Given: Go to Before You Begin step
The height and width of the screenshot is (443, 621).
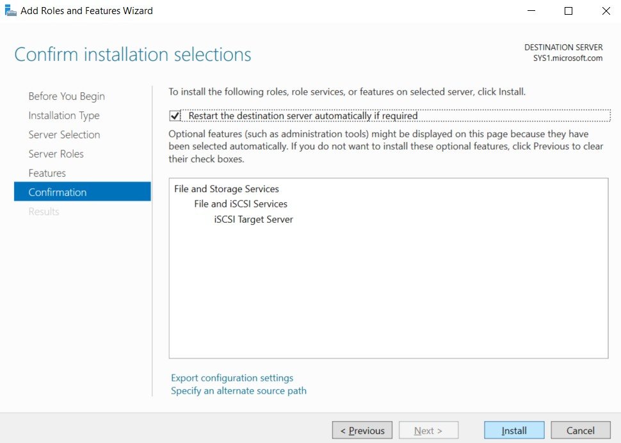Looking at the screenshot, I should pos(67,96).
